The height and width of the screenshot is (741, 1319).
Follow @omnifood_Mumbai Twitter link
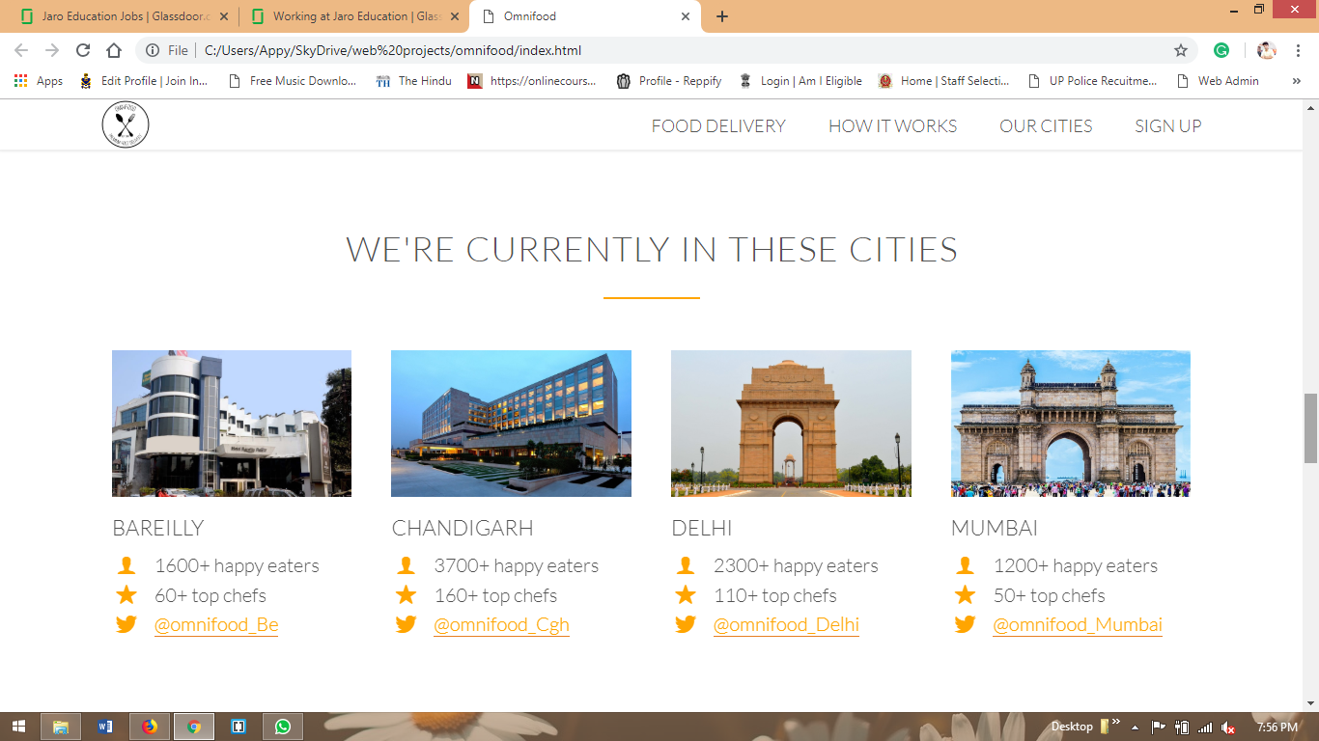tap(1078, 625)
